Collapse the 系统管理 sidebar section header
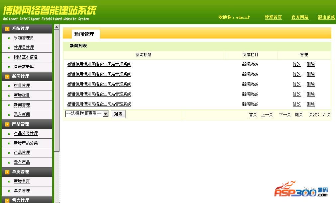 coord(27,29)
